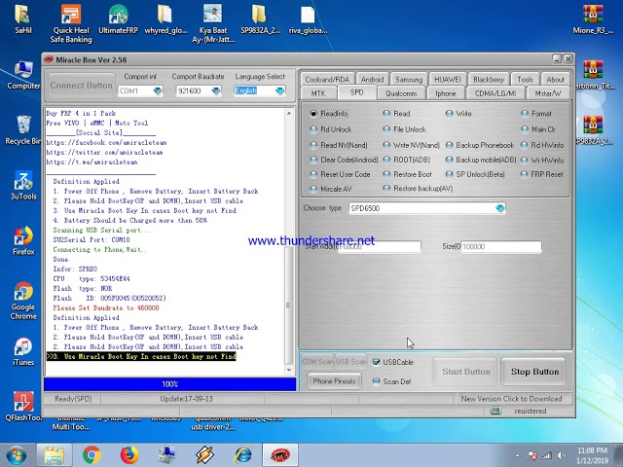Switch to the Qualcomm tab

[401, 93]
